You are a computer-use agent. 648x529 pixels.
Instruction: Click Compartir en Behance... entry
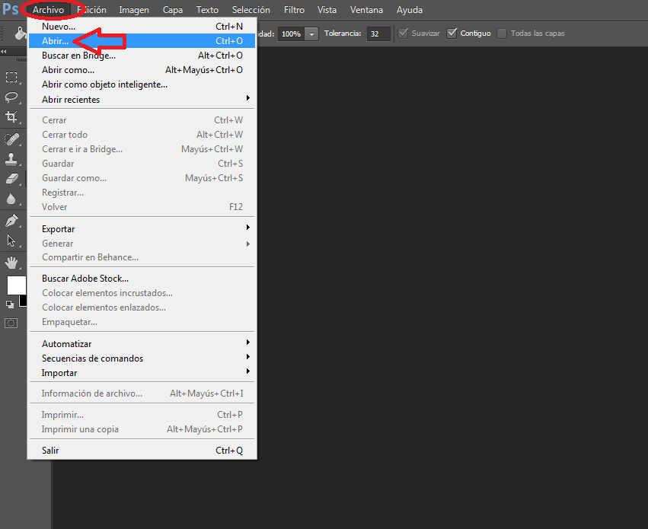click(x=142, y=257)
